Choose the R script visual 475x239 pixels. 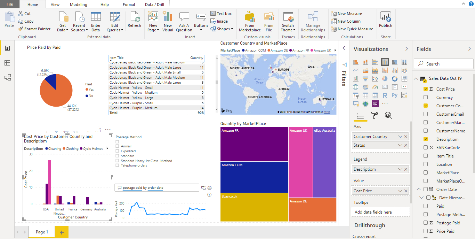(385, 95)
